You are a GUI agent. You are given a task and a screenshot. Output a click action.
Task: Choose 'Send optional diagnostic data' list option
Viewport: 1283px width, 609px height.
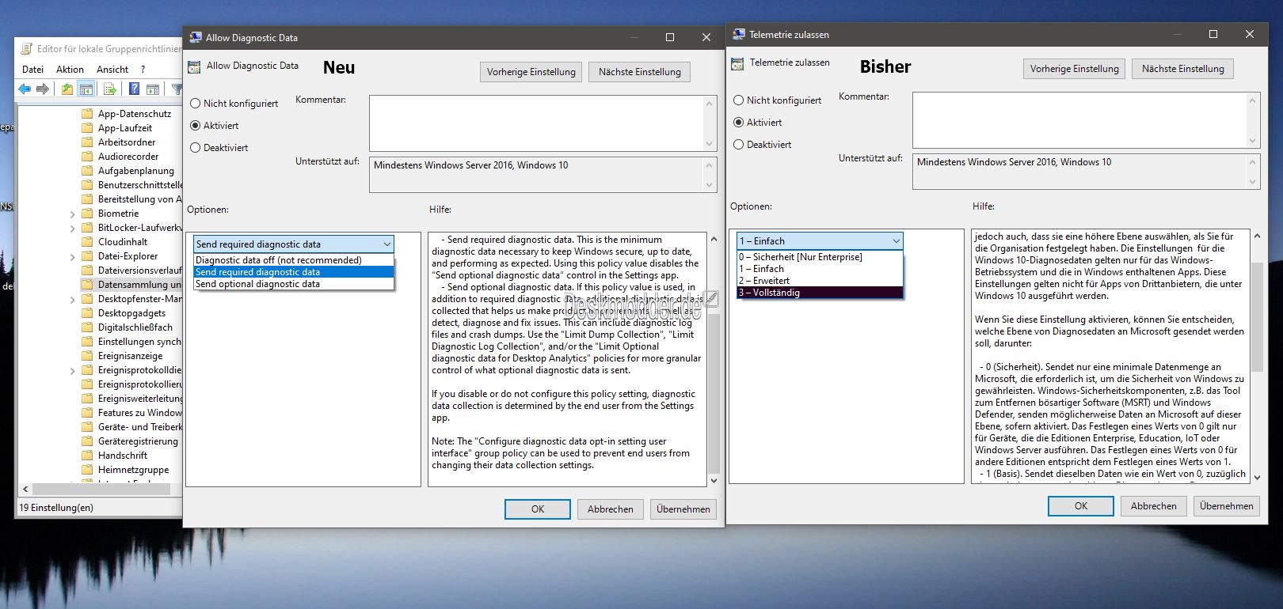[294, 284]
